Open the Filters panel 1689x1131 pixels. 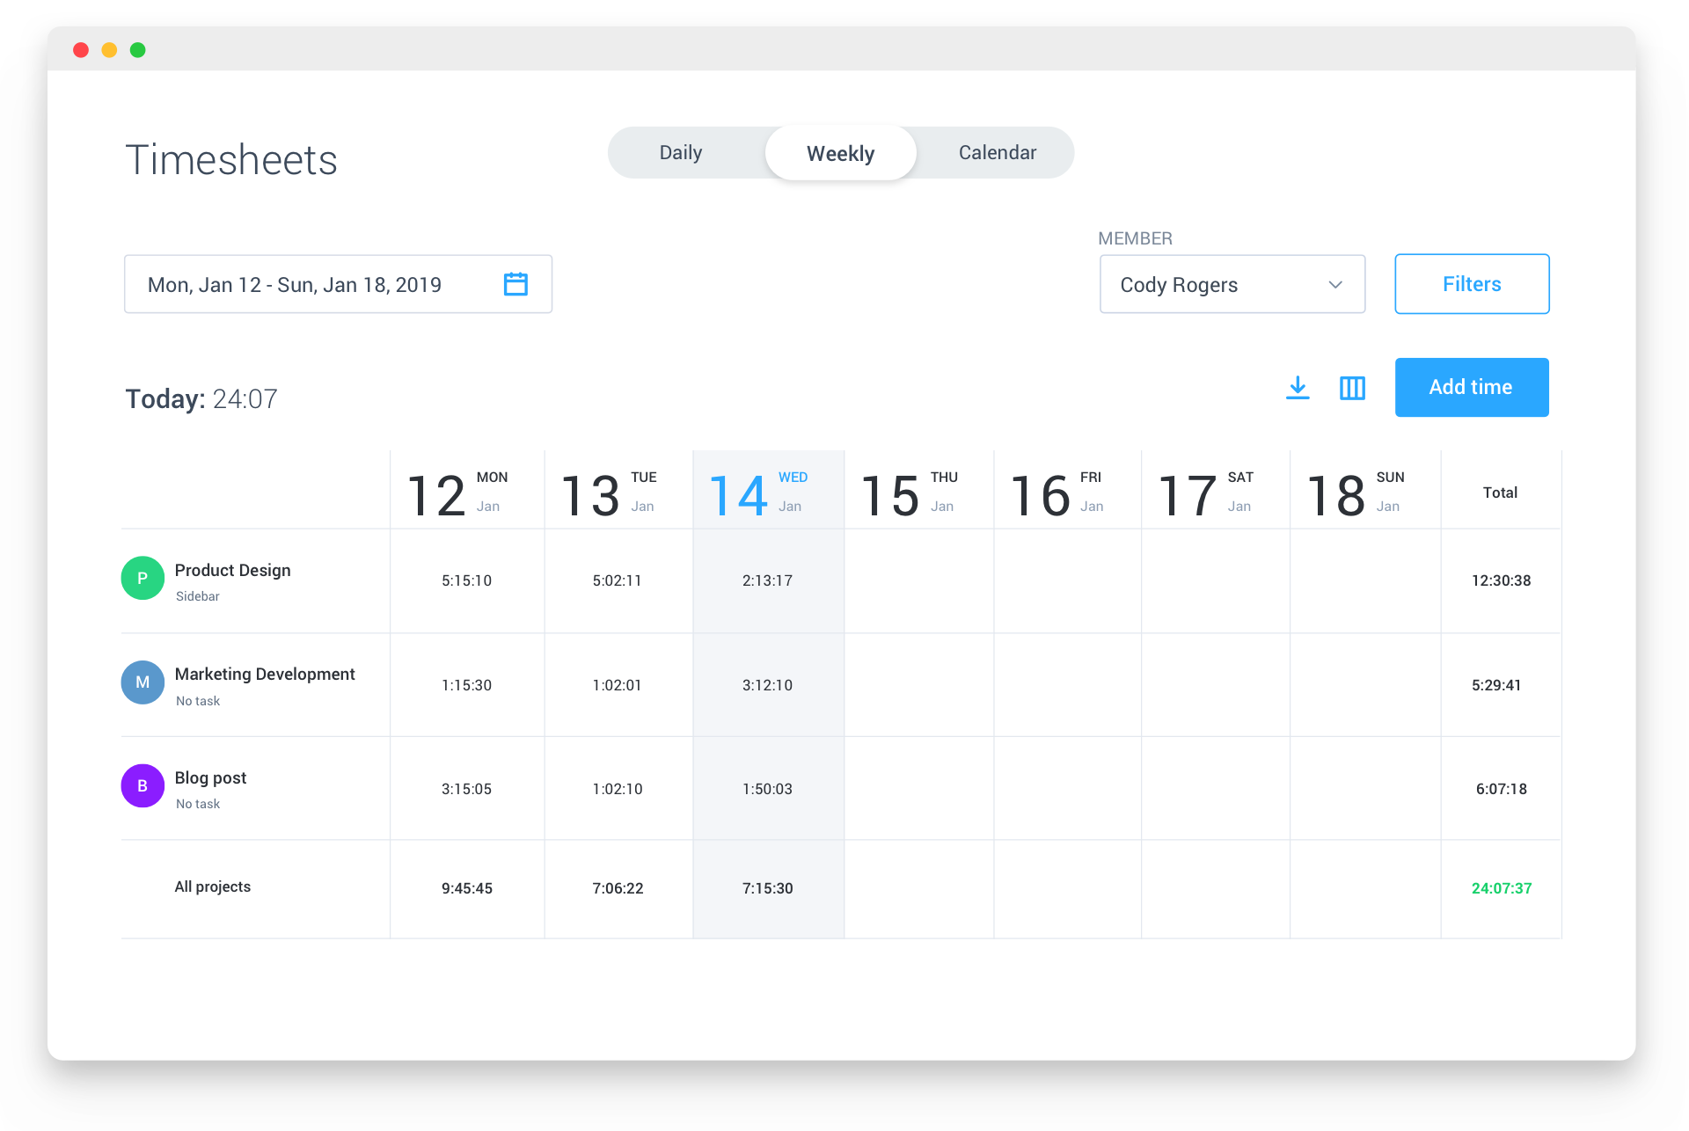tap(1471, 283)
